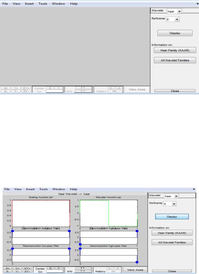The width and height of the screenshot is (199, 274).
Task: Open Help menu in lower haar window
Action: coord(74,189)
